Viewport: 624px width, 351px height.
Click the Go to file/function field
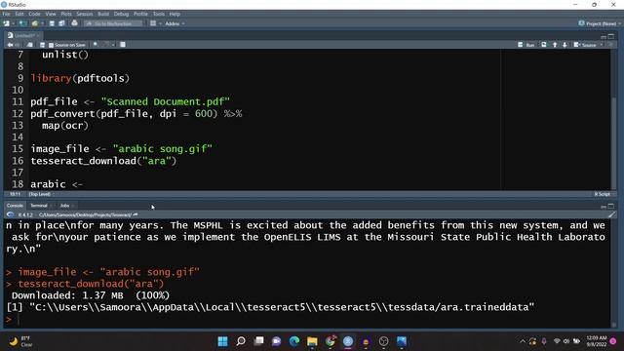[113, 23]
